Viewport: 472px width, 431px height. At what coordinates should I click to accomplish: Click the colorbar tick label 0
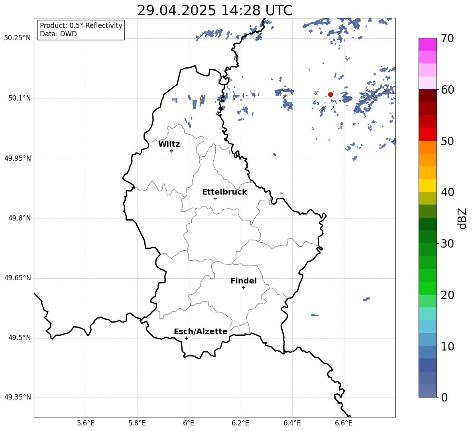444,397
